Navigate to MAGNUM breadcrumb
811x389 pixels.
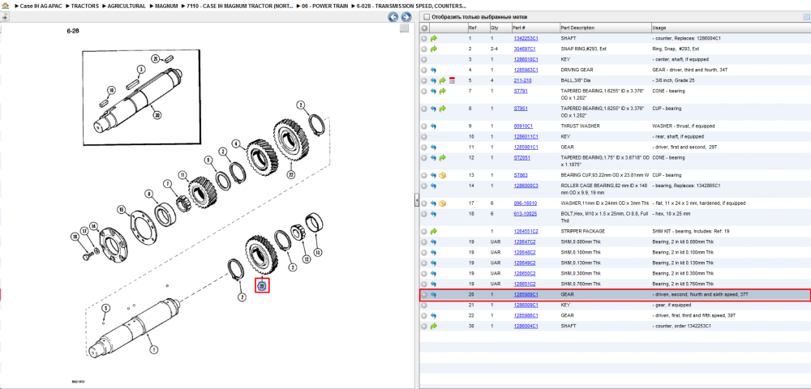point(166,6)
